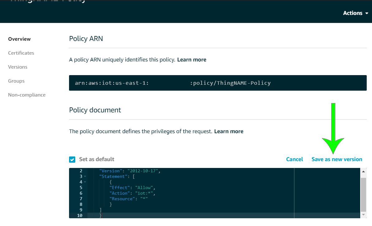
Task: Save as new version
Action: pos(337,159)
